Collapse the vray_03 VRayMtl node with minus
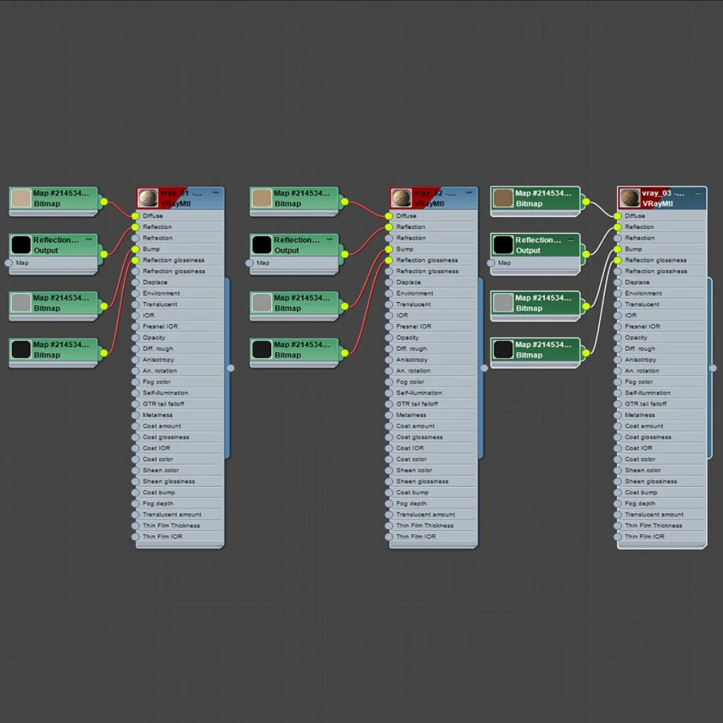 point(697,193)
